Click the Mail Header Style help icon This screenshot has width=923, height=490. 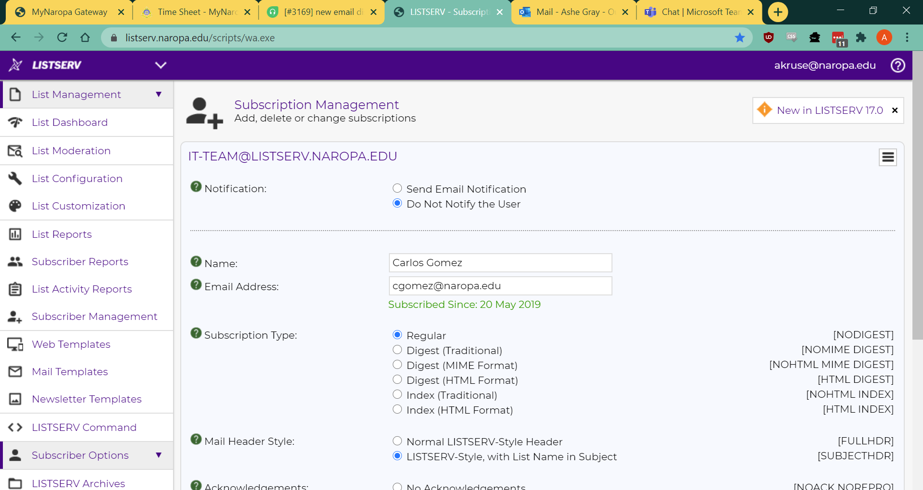point(196,439)
